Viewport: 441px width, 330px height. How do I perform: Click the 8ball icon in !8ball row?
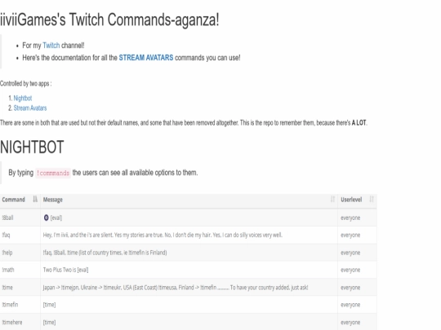(46, 218)
